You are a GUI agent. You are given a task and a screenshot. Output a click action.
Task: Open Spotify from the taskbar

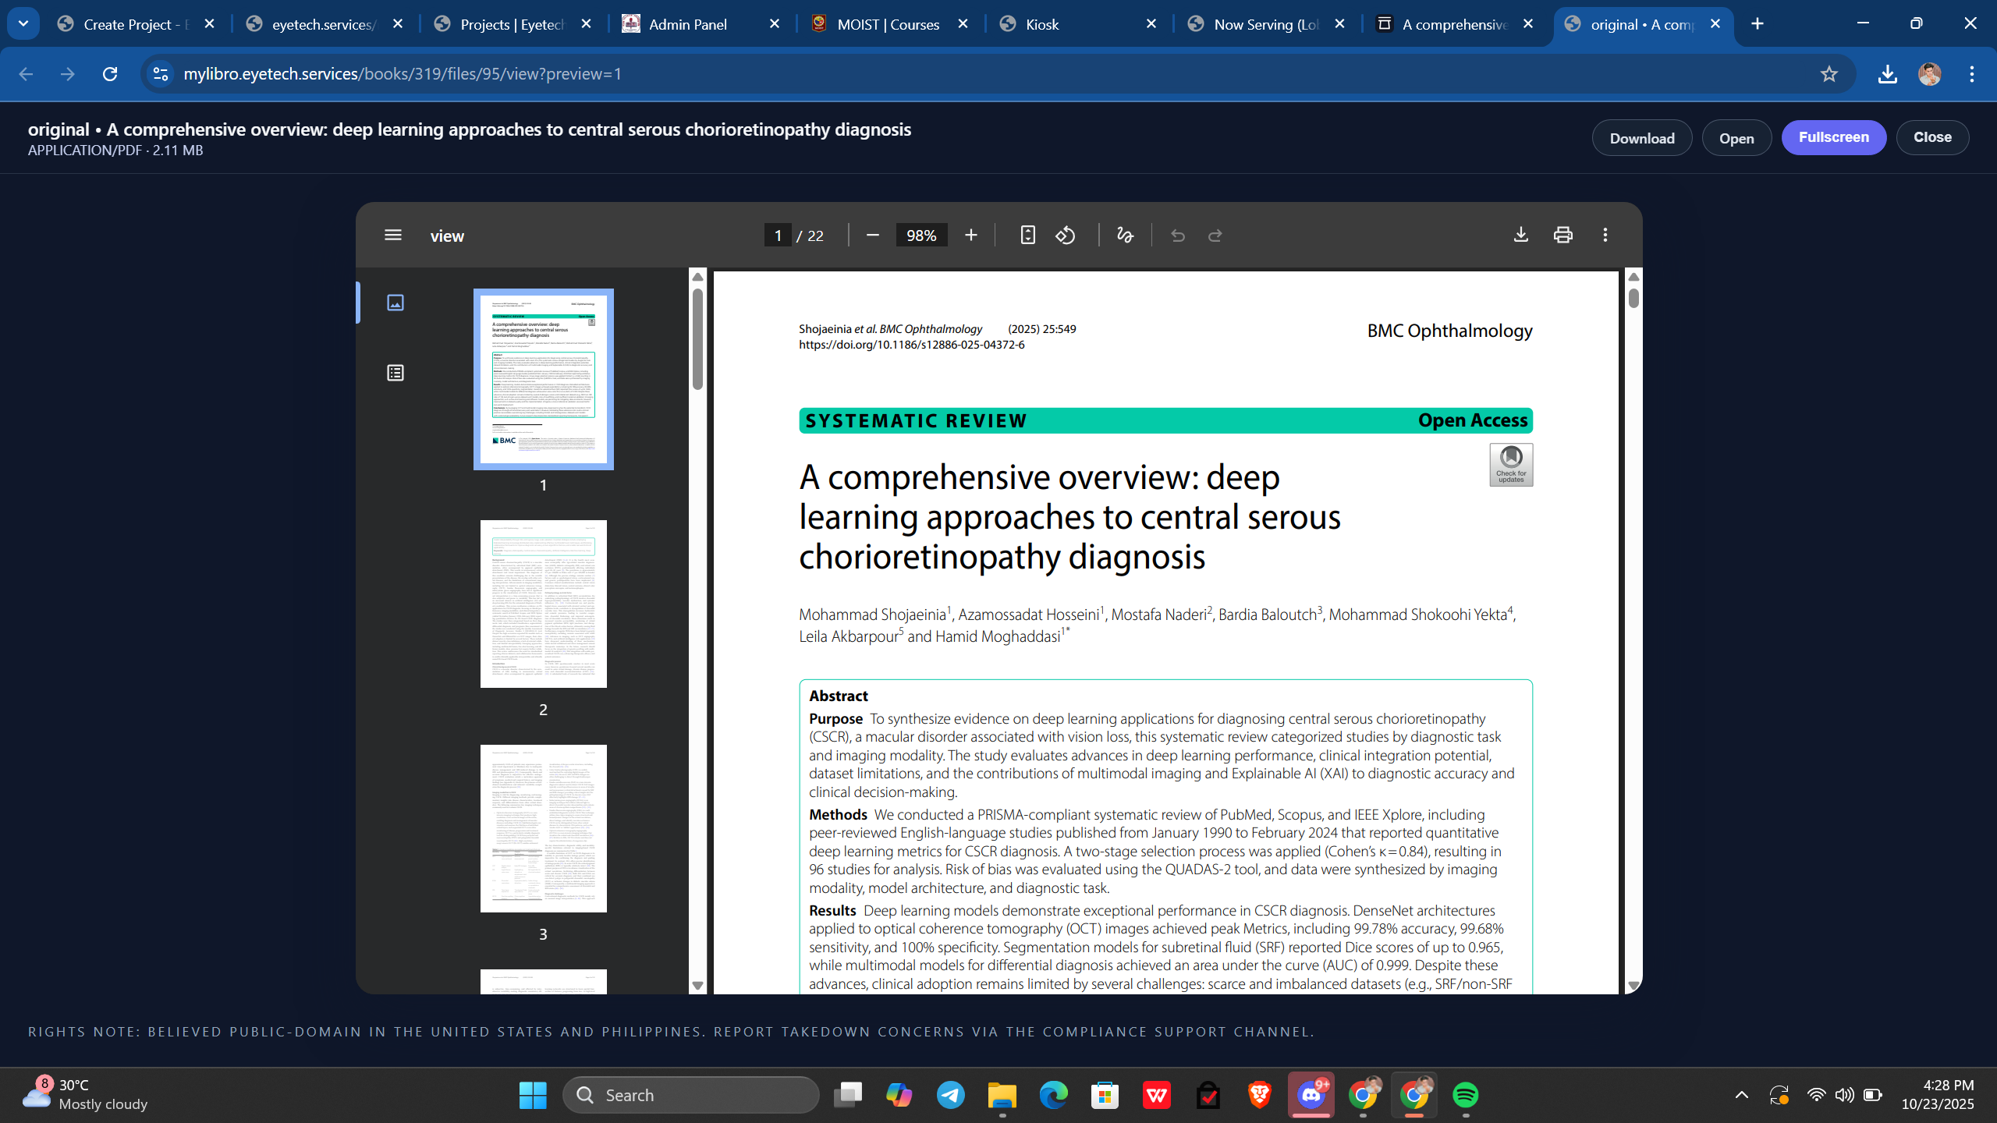1465,1095
